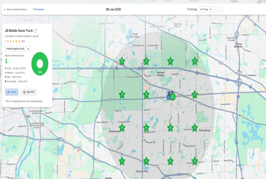
Task: Select top-right green star ranking pin
Action: point(194,61)
